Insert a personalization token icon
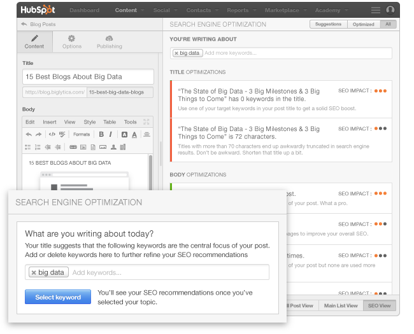Image resolution: width=414 pixels, height=334 pixels. coord(113,147)
